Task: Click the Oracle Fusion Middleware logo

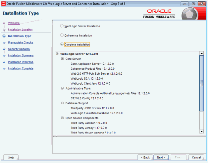Action: 159,14
